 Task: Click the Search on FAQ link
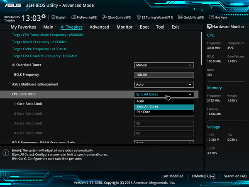coord(235,176)
